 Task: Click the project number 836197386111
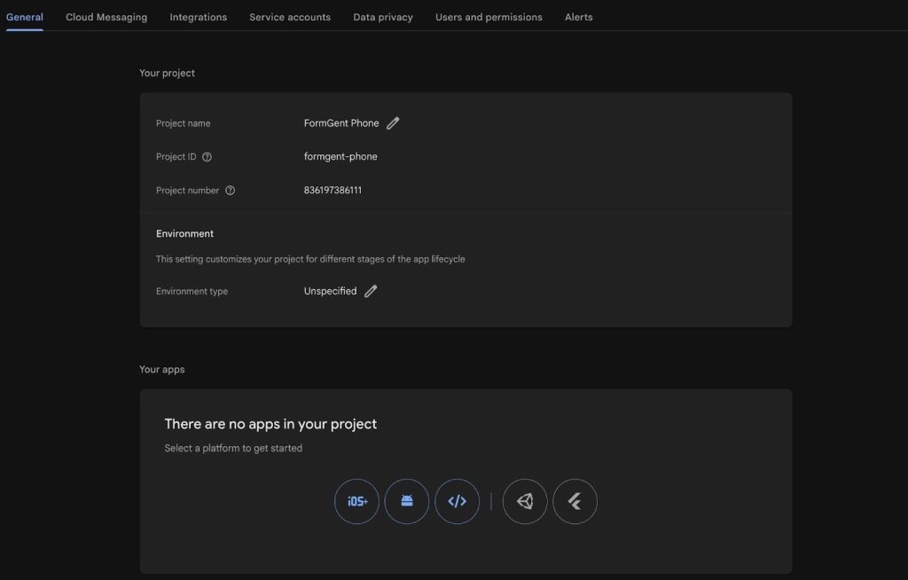pyautogui.click(x=333, y=190)
